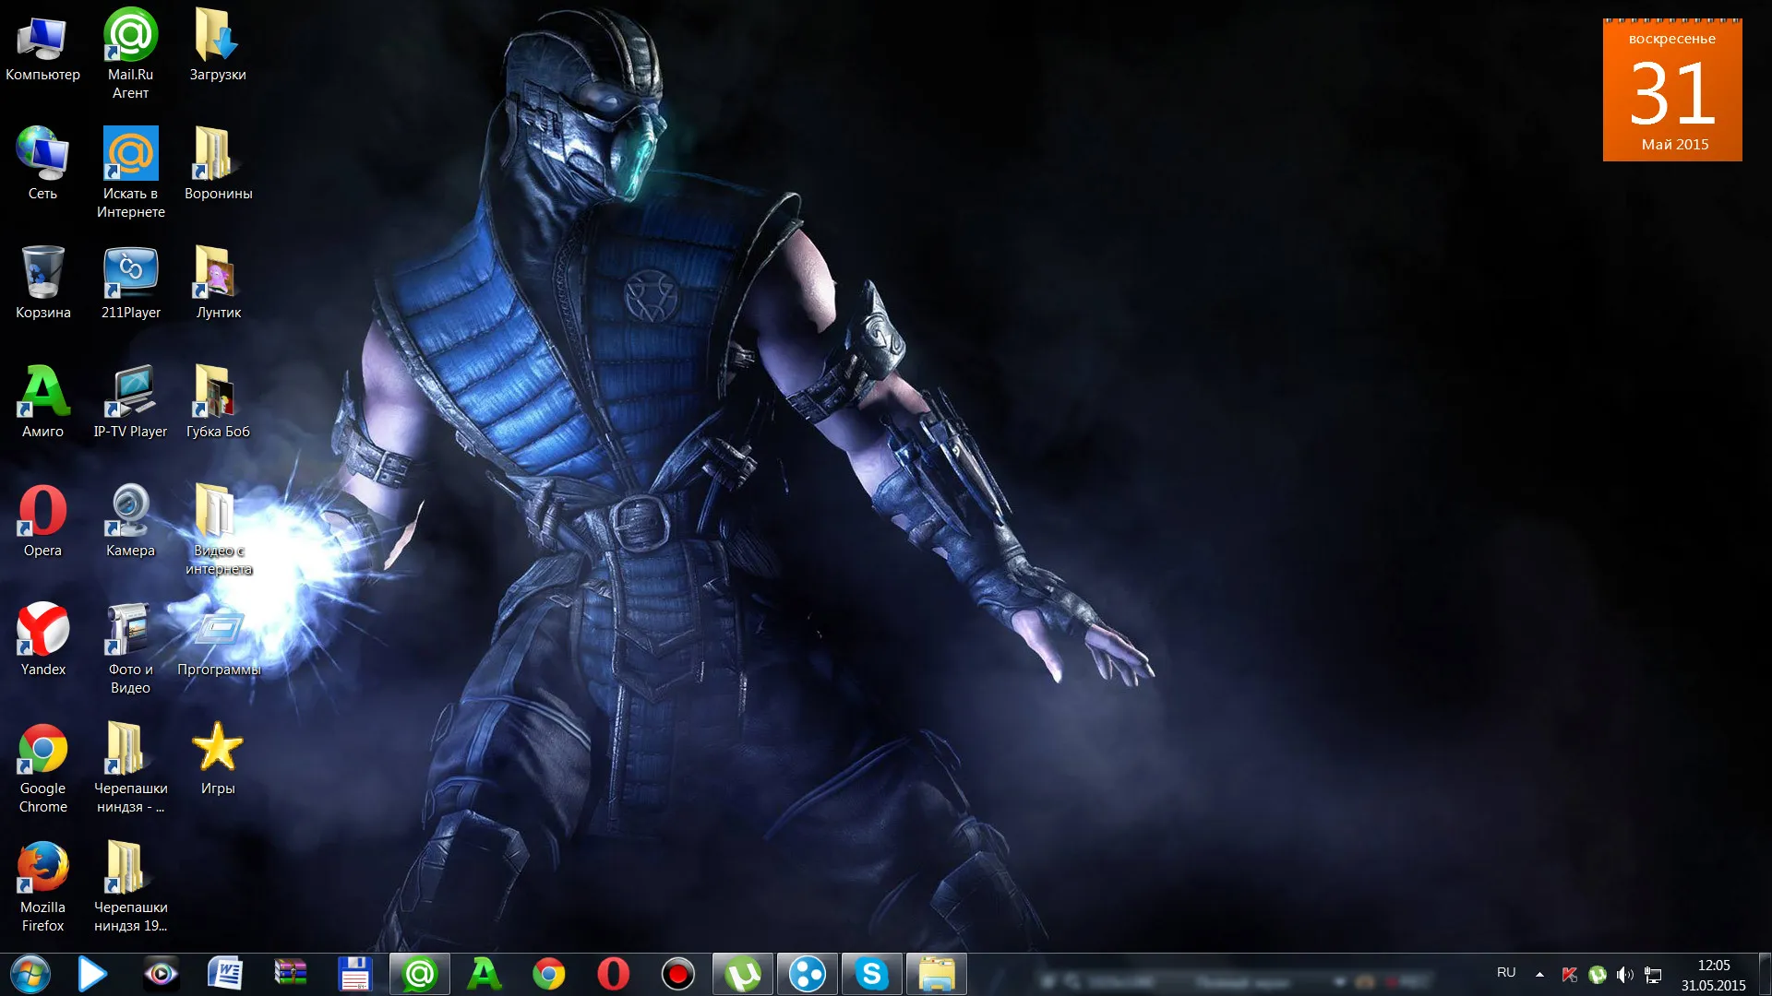This screenshot has height=996, width=1772.
Task: Select the Корзина recycle bin
Action: (42, 283)
